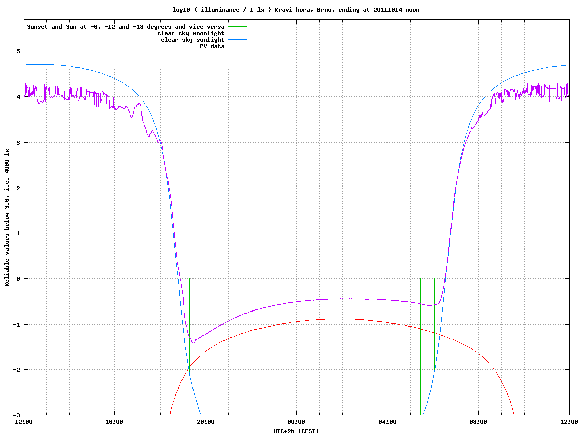Click the purple PV data legend line sample

coord(237,46)
